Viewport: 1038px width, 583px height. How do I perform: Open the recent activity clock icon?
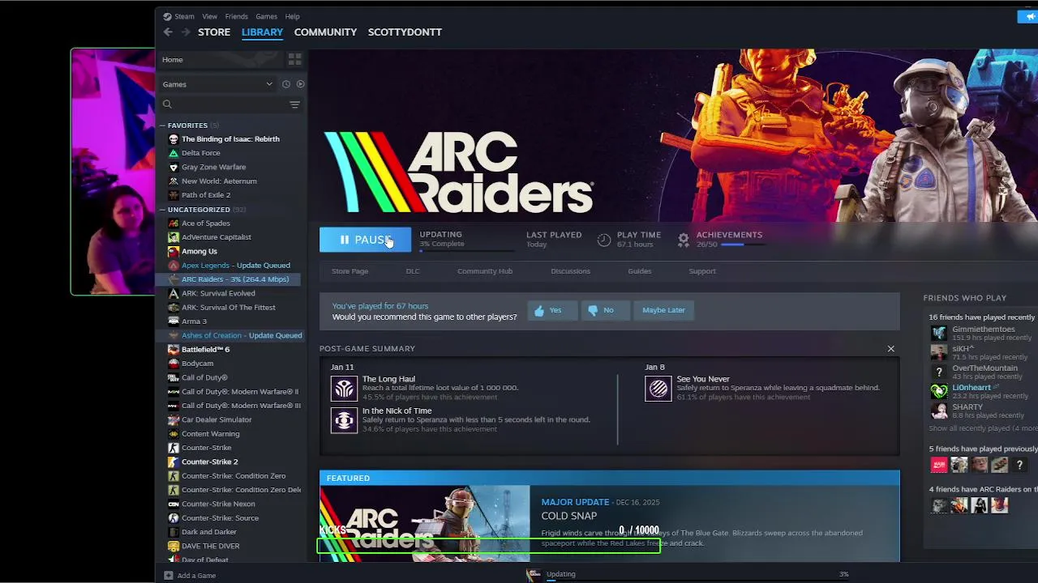[x=285, y=84]
